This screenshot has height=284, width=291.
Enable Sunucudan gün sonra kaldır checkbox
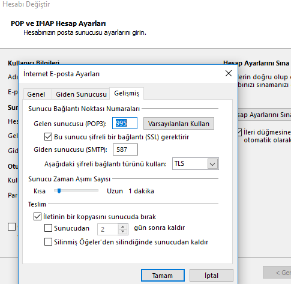[48, 228]
